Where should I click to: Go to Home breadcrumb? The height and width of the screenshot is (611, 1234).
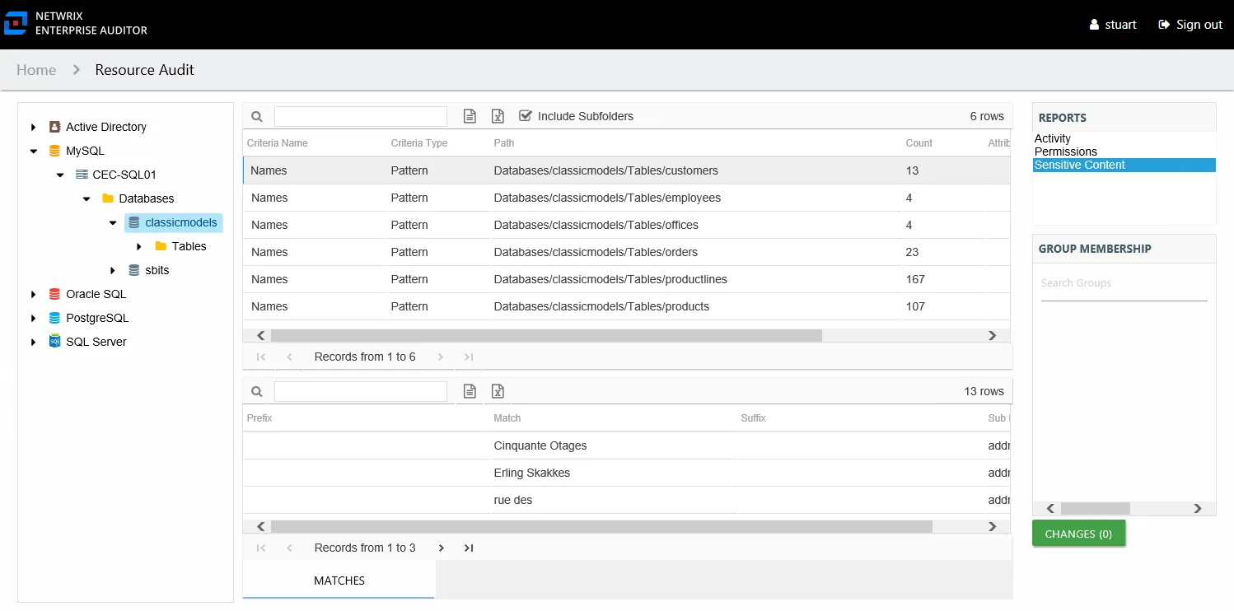[x=36, y=70]
